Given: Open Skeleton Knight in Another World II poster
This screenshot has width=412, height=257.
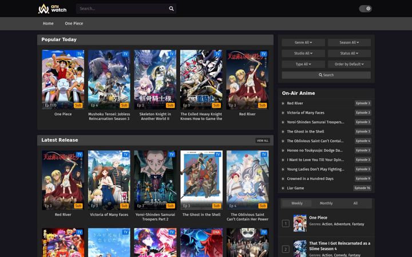Looking at the screenshot, I should pyautogui.click(x=155, y=79).
